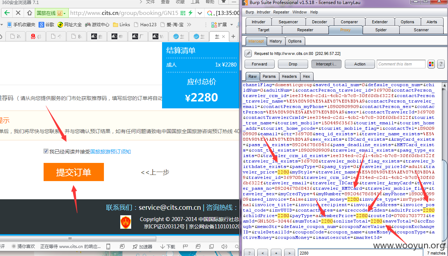Toggle the 国旅旅游预订须知 agreement checkbox
The width and height of the screenshot is (448, 256).
click(x=46, y=151)
